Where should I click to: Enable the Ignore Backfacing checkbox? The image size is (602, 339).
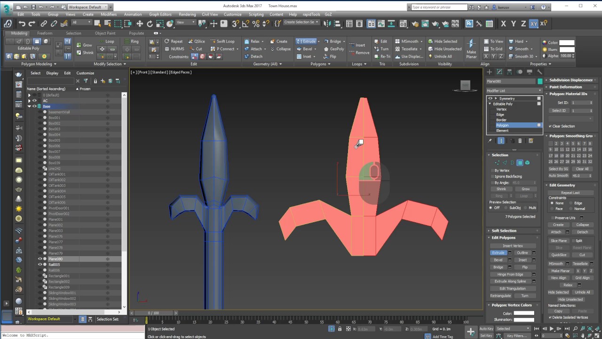tap(491, 177)
